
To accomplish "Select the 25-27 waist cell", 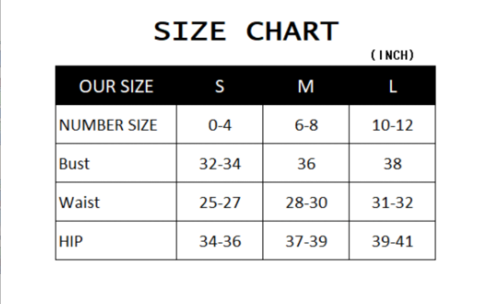I will (219, 202).
